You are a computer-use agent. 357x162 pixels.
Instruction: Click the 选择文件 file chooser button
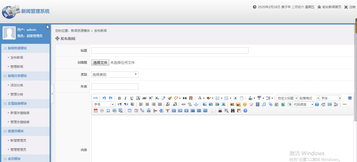(100, 63)
